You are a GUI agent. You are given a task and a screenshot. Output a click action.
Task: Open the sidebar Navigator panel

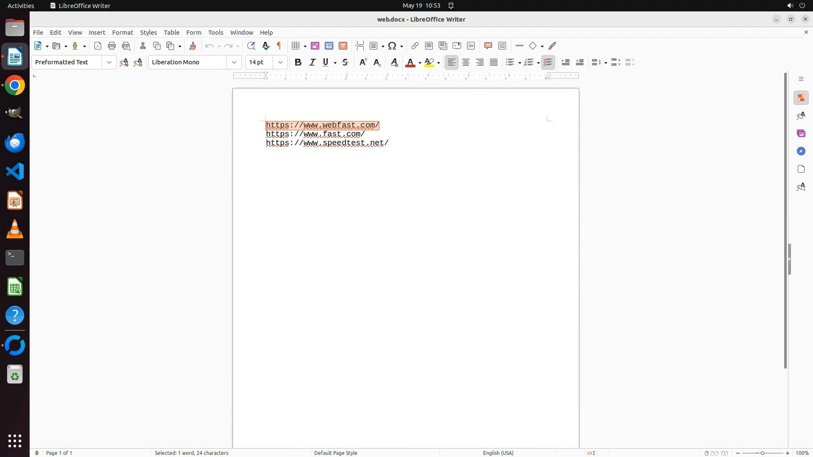click(x=801, y=151)
